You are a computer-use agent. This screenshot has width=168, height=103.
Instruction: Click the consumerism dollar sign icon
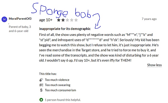click(41, 90)
